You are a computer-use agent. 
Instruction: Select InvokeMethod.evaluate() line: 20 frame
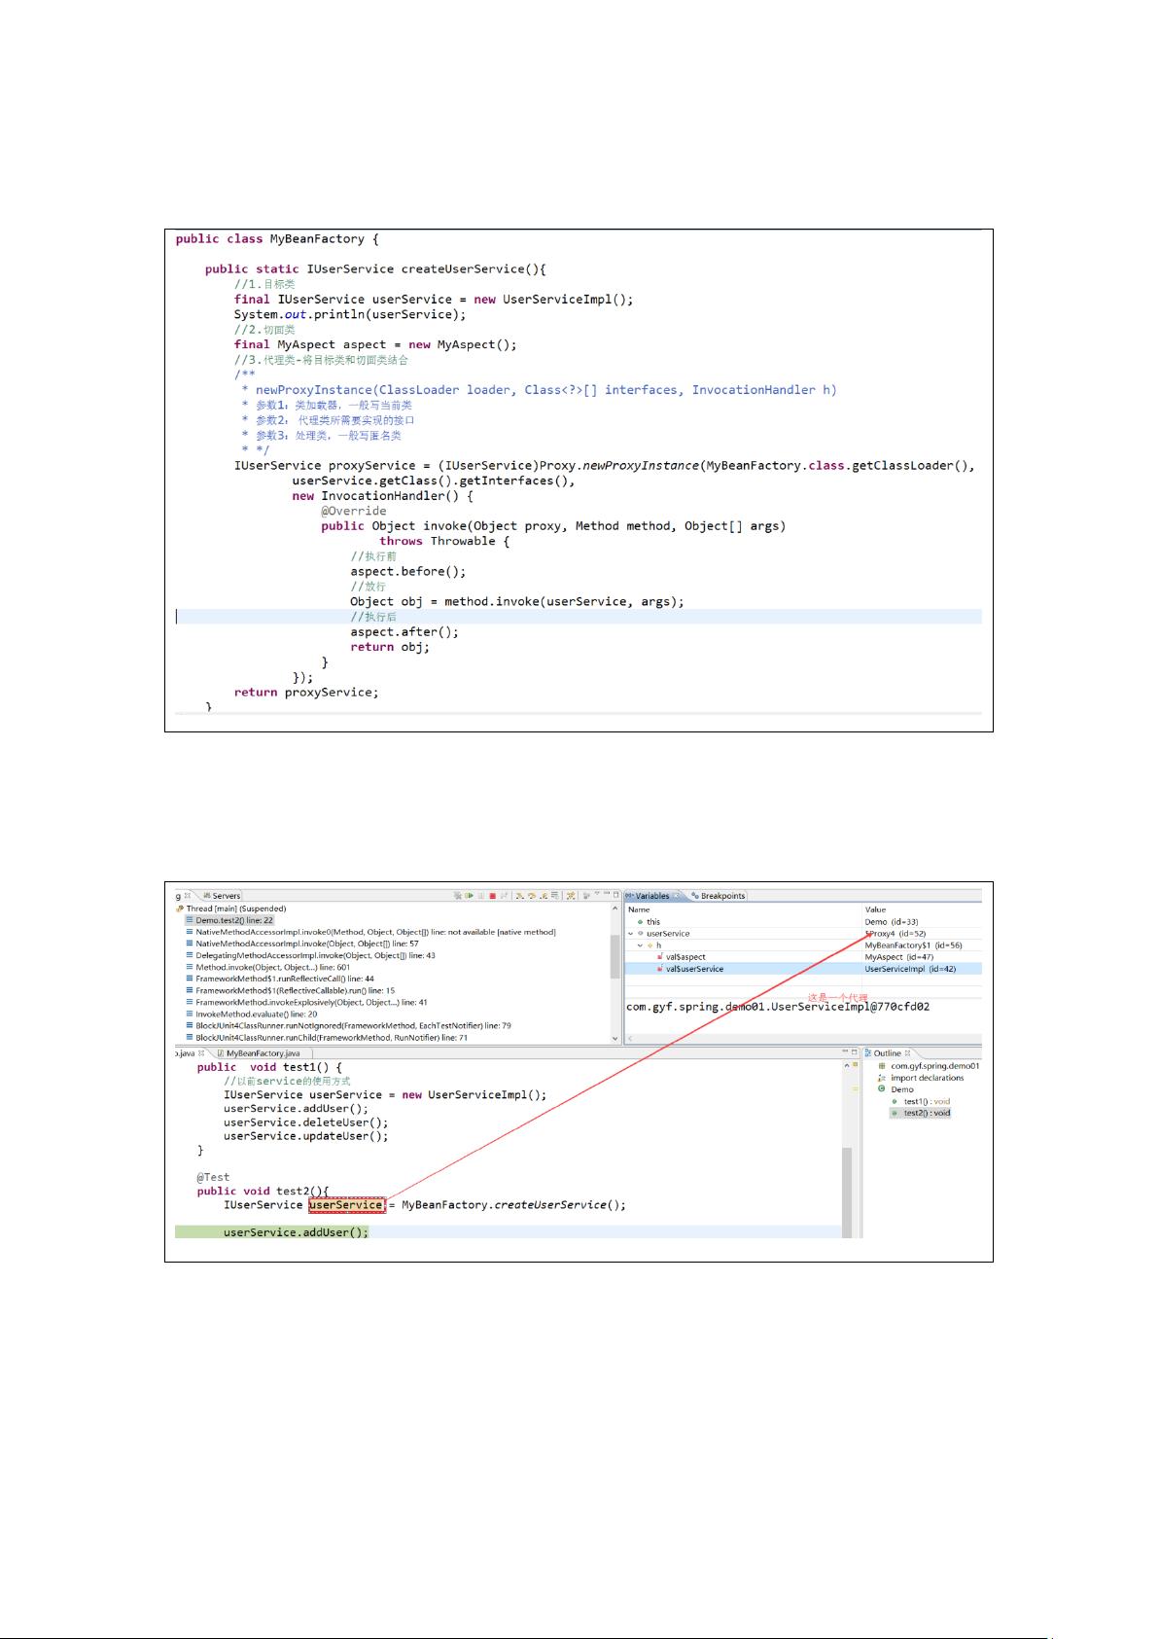pyautogui.click(x=252, y=1014)
